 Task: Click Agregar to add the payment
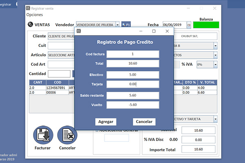[x=106, y=122]
